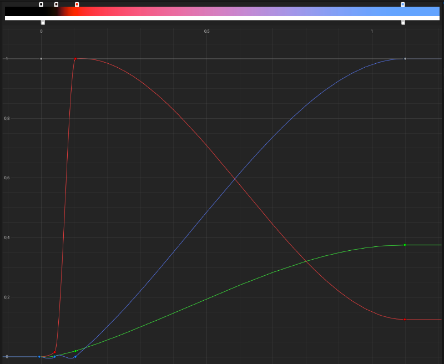Select the black color stop at time 0
Image resolution: width=444 pixels, height=364 pixels.
coord(41,4)
